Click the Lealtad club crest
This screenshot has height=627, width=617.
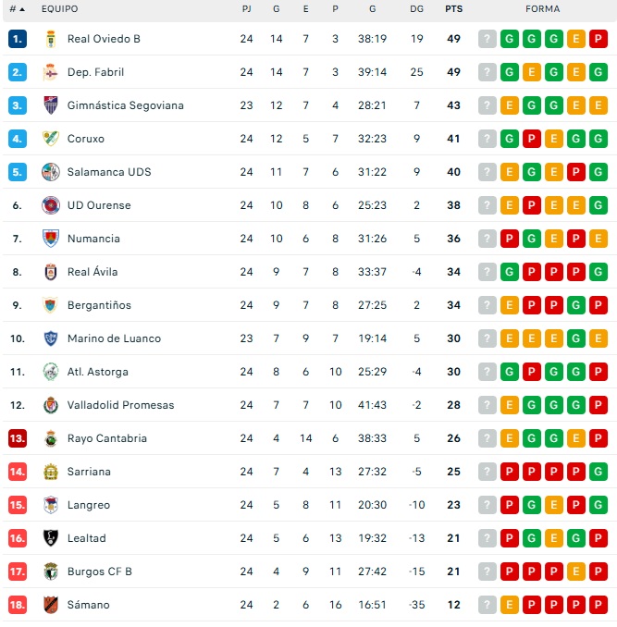point(50,538)
